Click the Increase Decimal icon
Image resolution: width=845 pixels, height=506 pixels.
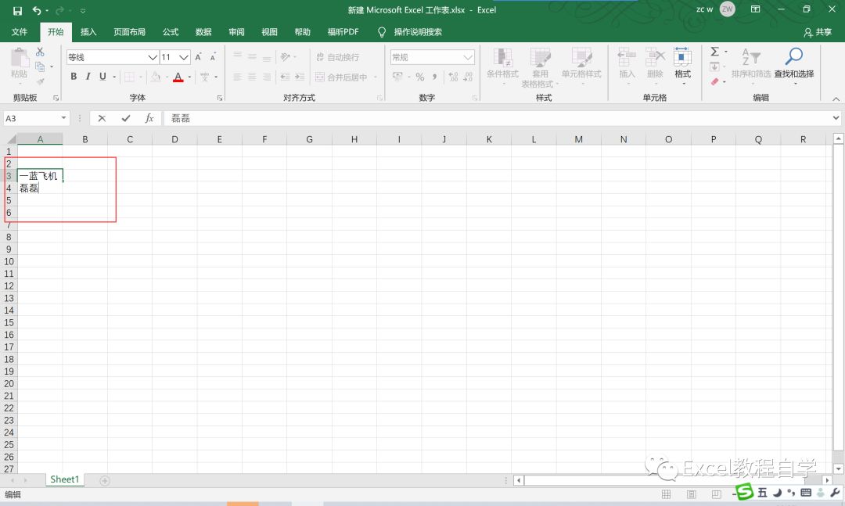click(x=453, y=77)
